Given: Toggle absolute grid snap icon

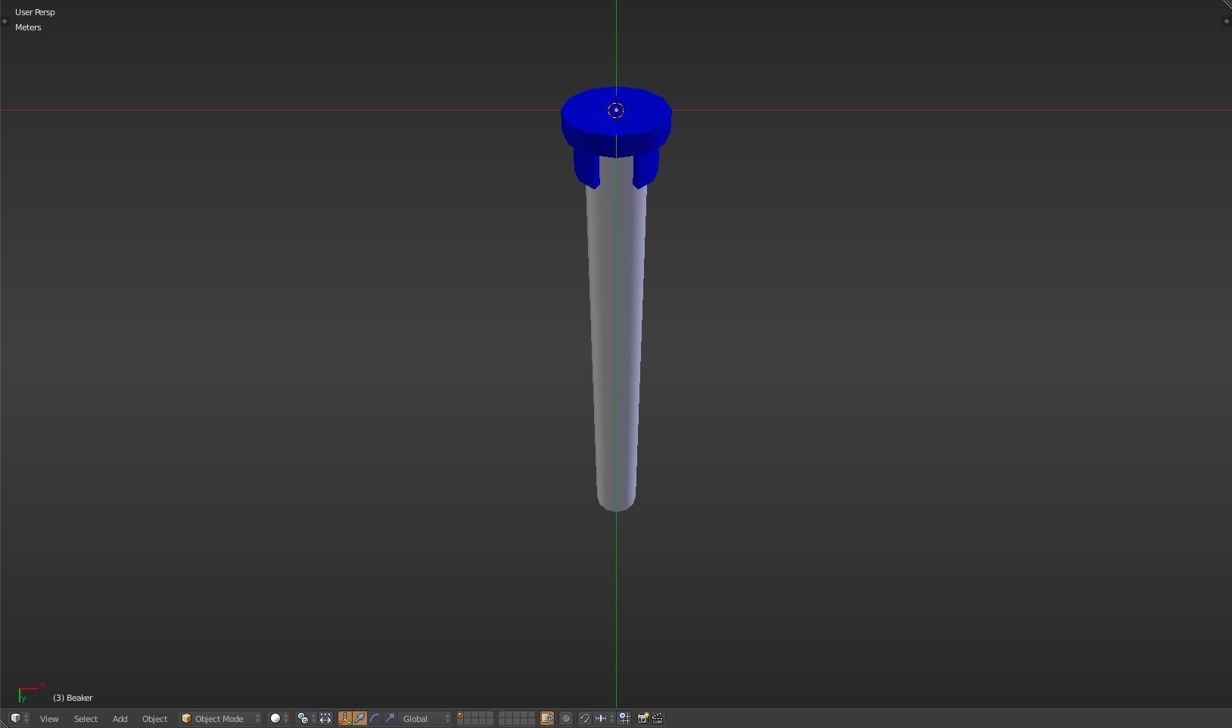Looking at the screenshot, I should [x=625, y=718].
